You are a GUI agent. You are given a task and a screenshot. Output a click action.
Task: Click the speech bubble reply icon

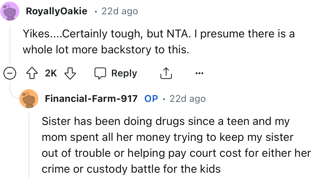tap(101, 73)
